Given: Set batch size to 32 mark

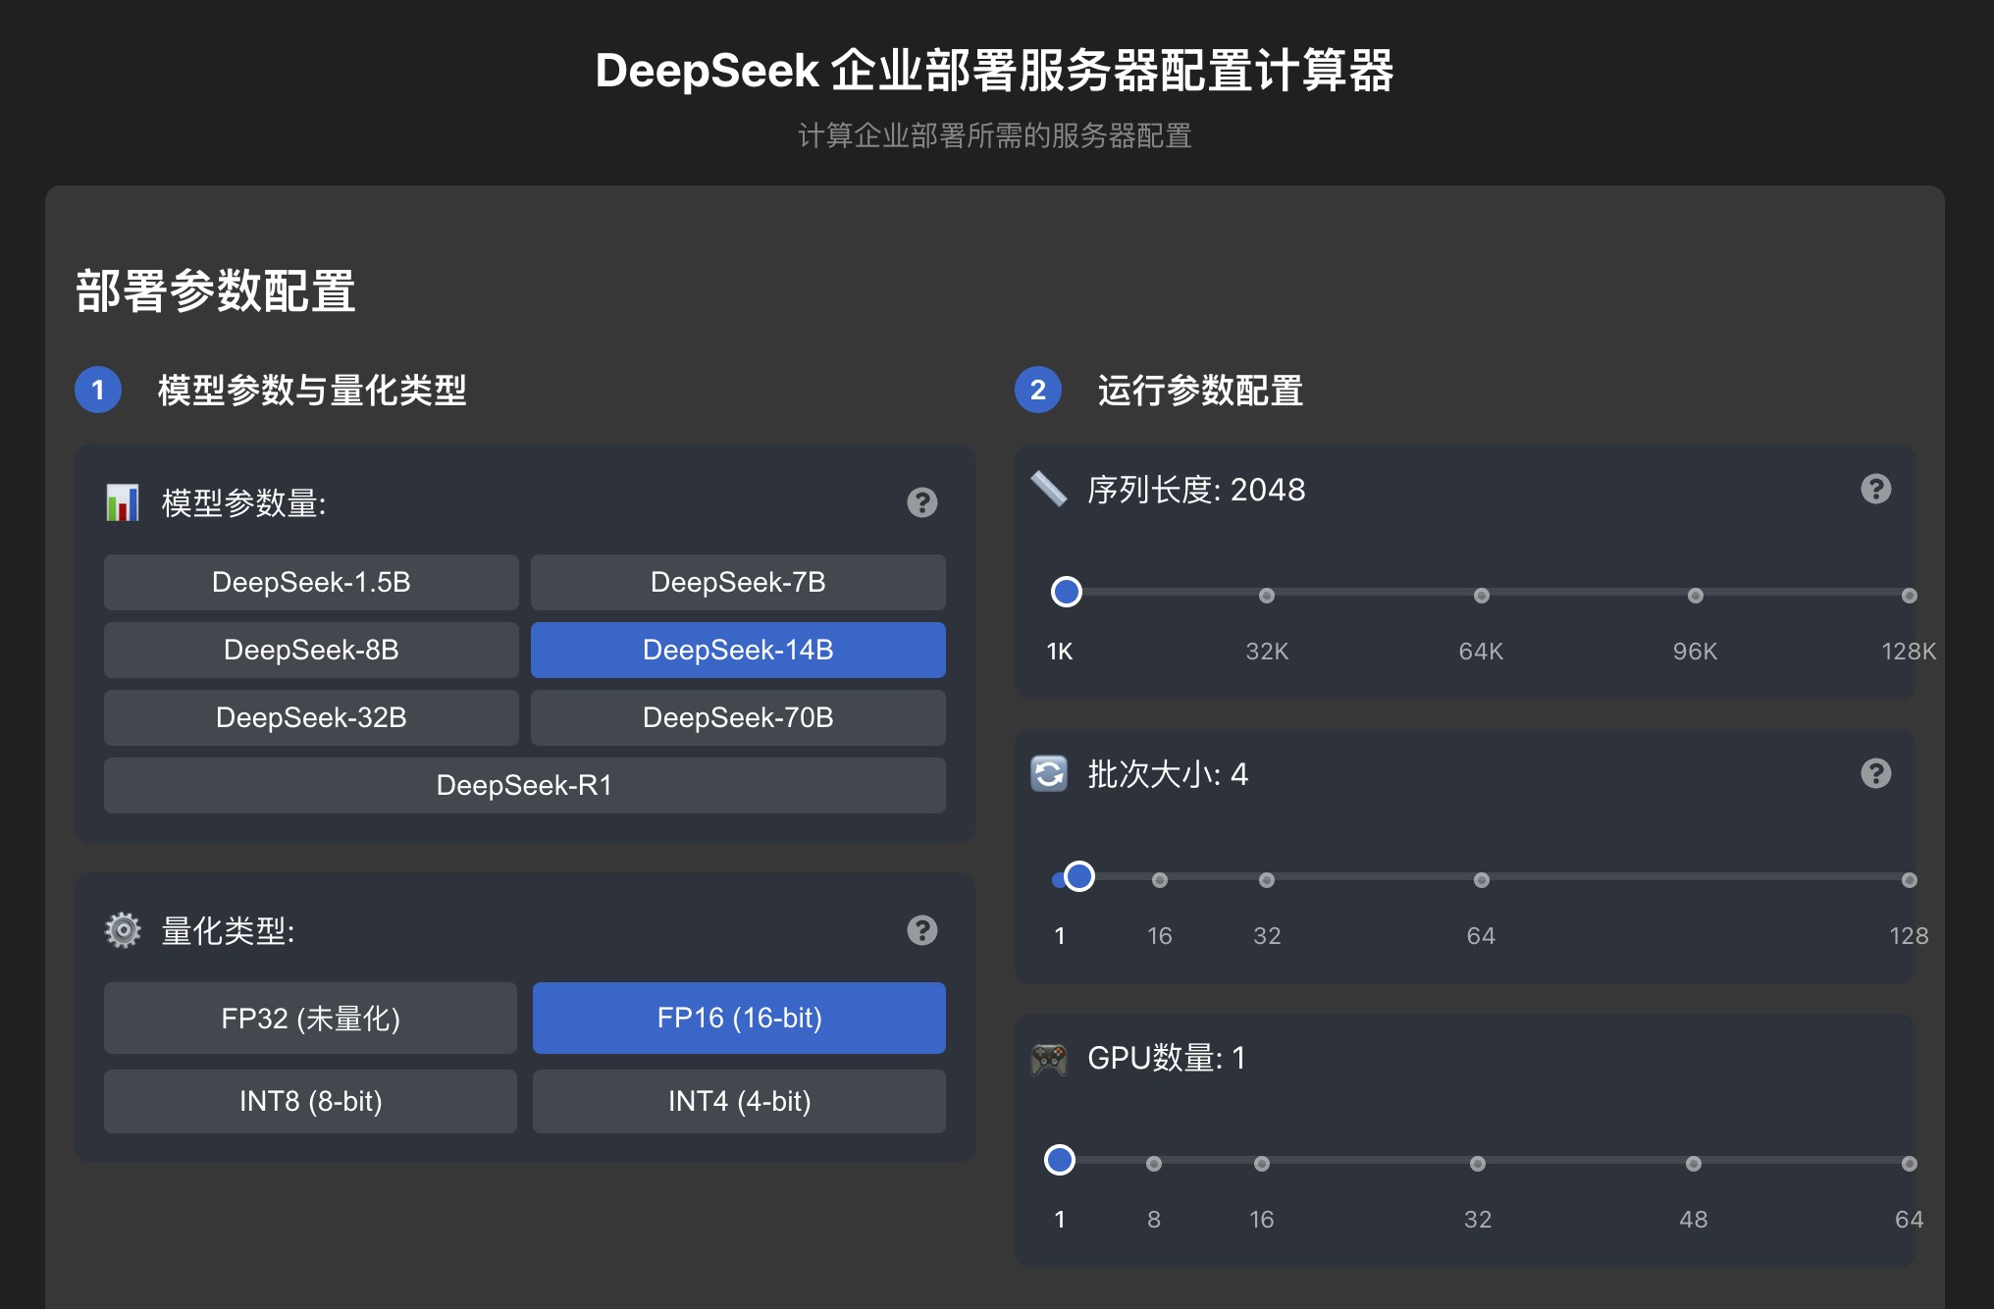Looking at the screenshot, I should [1266, 880].
